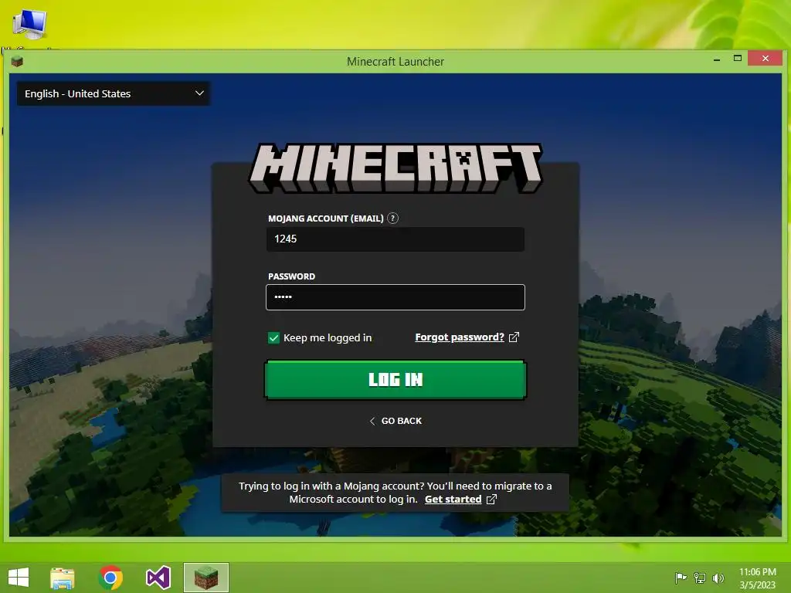The image size is (791, 593).
Task: Open File Explorer from the taskbar
Action: pos(63,578)
